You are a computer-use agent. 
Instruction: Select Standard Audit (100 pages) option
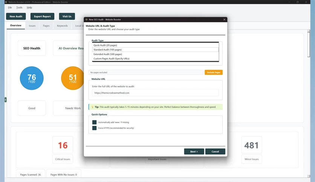(x=155, y=50)
